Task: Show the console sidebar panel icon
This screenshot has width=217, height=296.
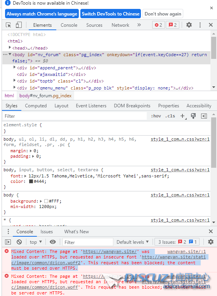Action: point(8,242)
